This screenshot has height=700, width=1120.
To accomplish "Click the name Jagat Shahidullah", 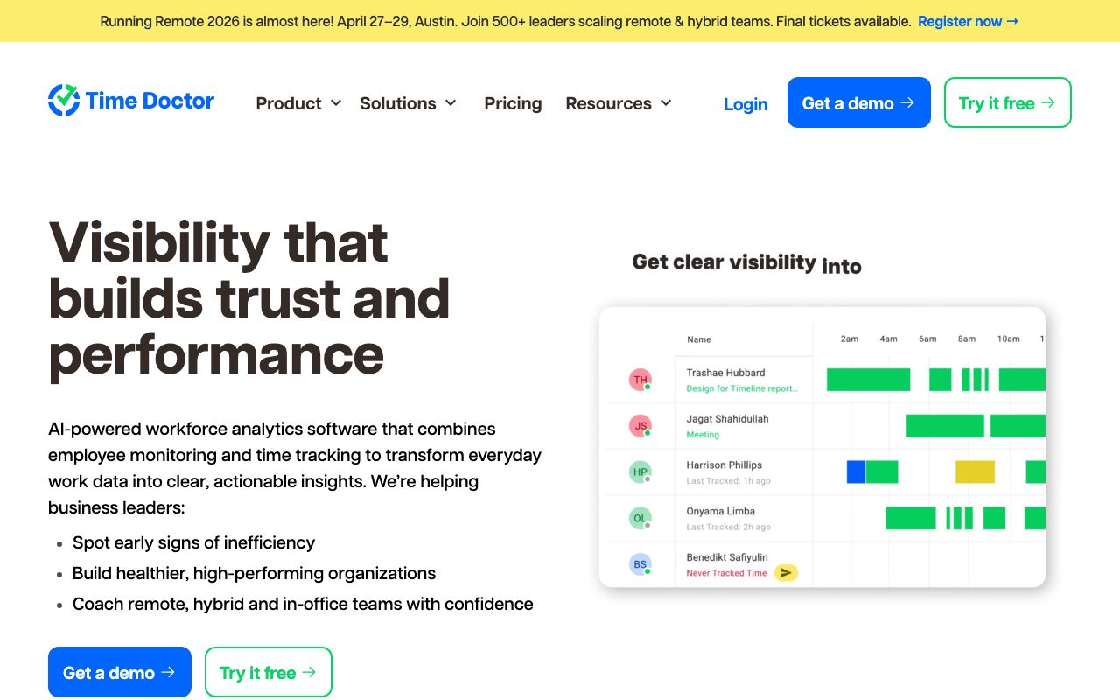I will tap(727, 419).
